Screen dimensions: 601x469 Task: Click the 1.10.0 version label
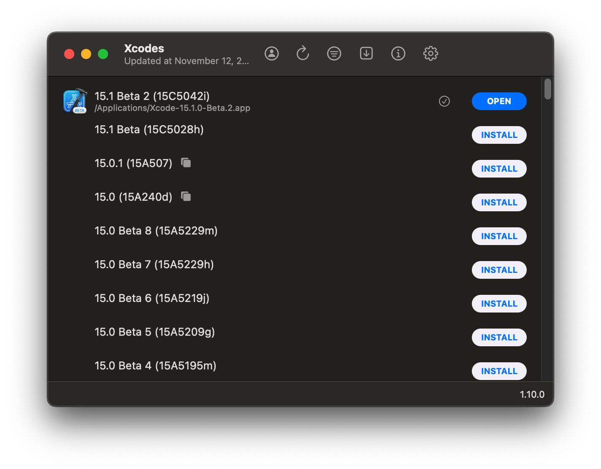pos(532,394)
